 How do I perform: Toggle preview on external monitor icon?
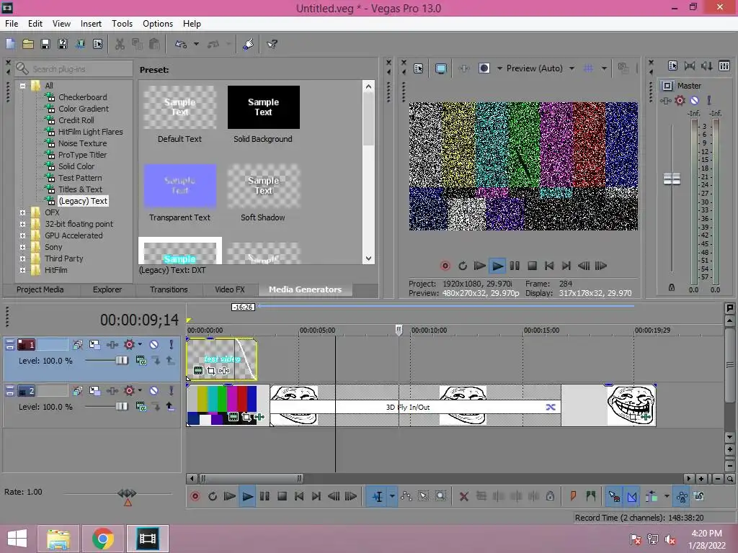[440, 68]
